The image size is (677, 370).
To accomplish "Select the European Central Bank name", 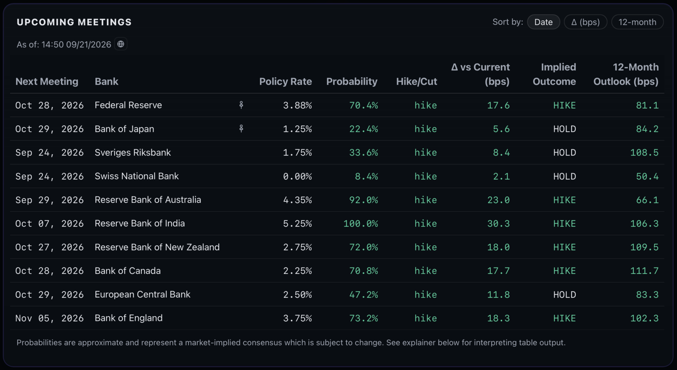I will pyautogui.click(x=143, y=295).
